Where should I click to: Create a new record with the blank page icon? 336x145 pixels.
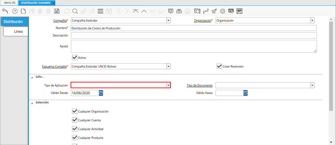[23, 11]
